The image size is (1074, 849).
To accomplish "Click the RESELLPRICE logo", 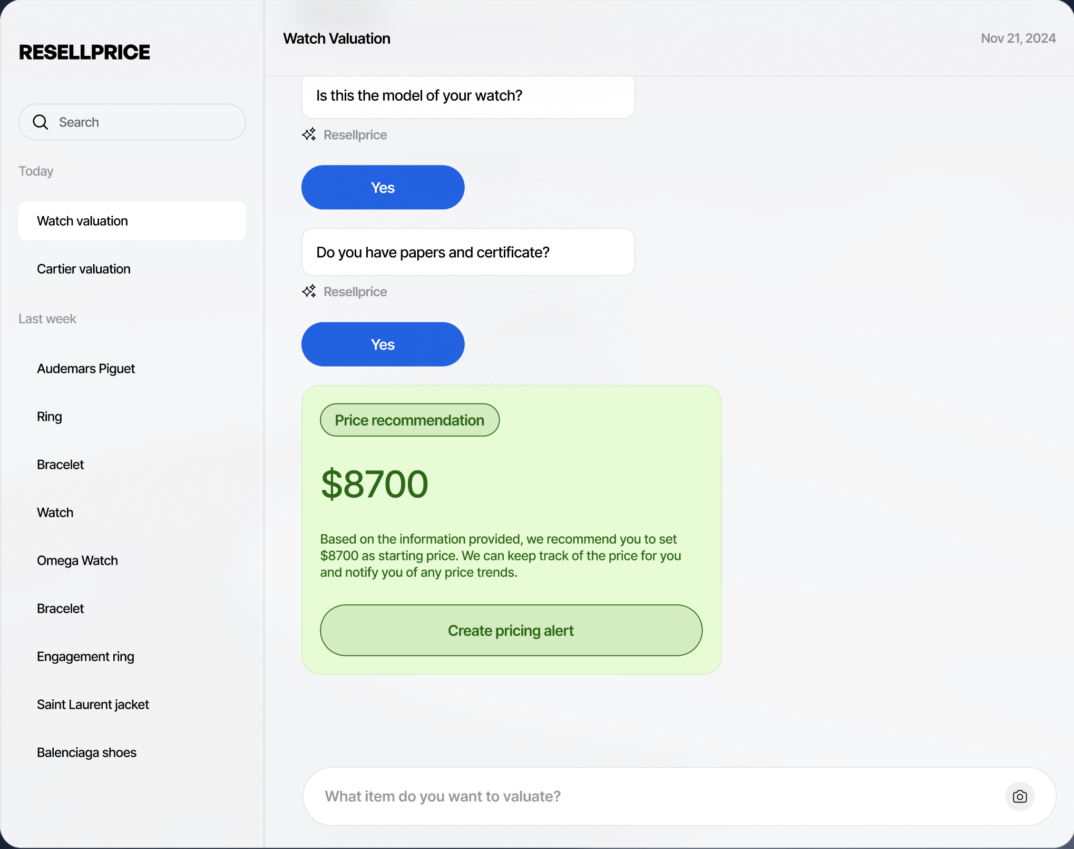I will click(84, 52).
